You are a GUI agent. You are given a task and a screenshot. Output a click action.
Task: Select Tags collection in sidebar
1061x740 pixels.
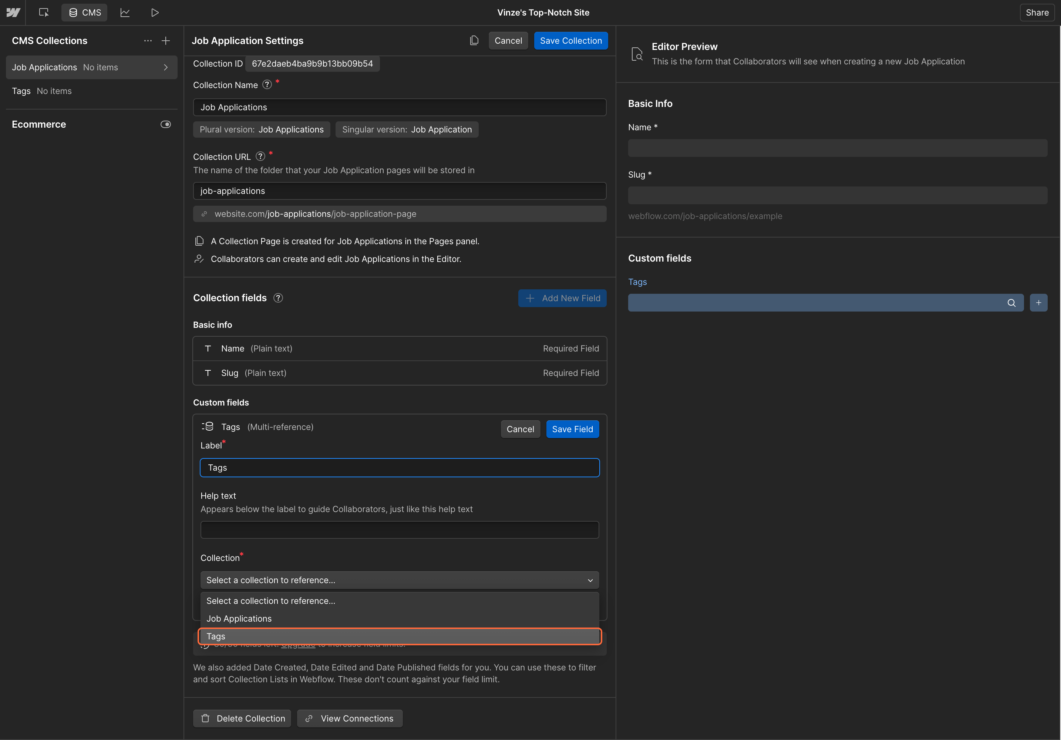click(x=41, y=91)
